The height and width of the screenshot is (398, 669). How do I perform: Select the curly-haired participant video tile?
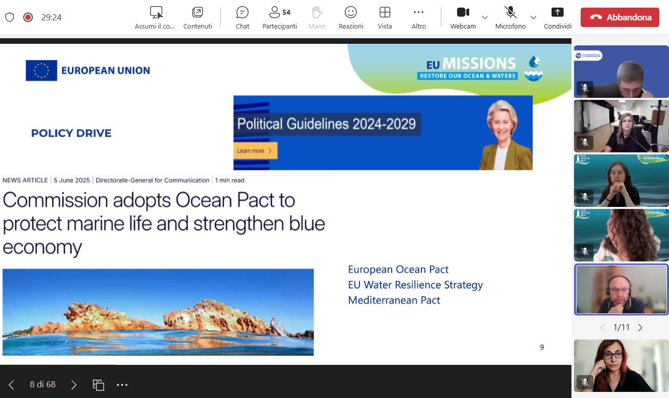[x=622, y=235]
